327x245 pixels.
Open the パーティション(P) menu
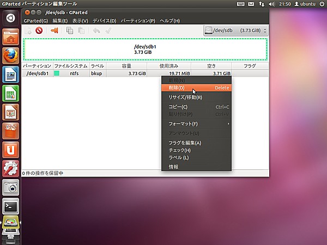pos(138,21)
